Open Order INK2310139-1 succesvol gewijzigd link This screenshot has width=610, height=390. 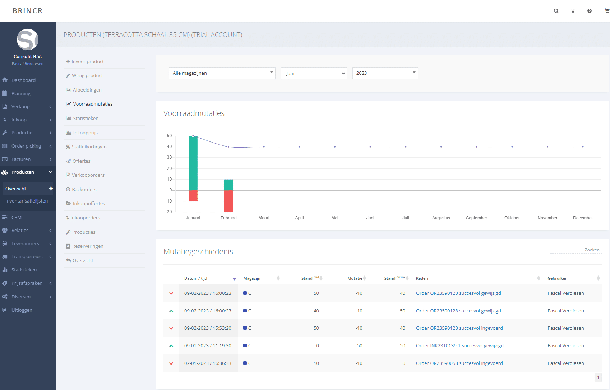click(459, 345)
